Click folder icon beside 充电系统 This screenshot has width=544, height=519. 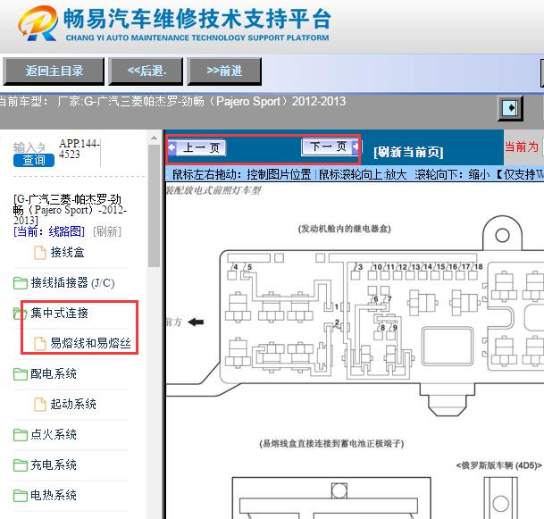point(21,465)
